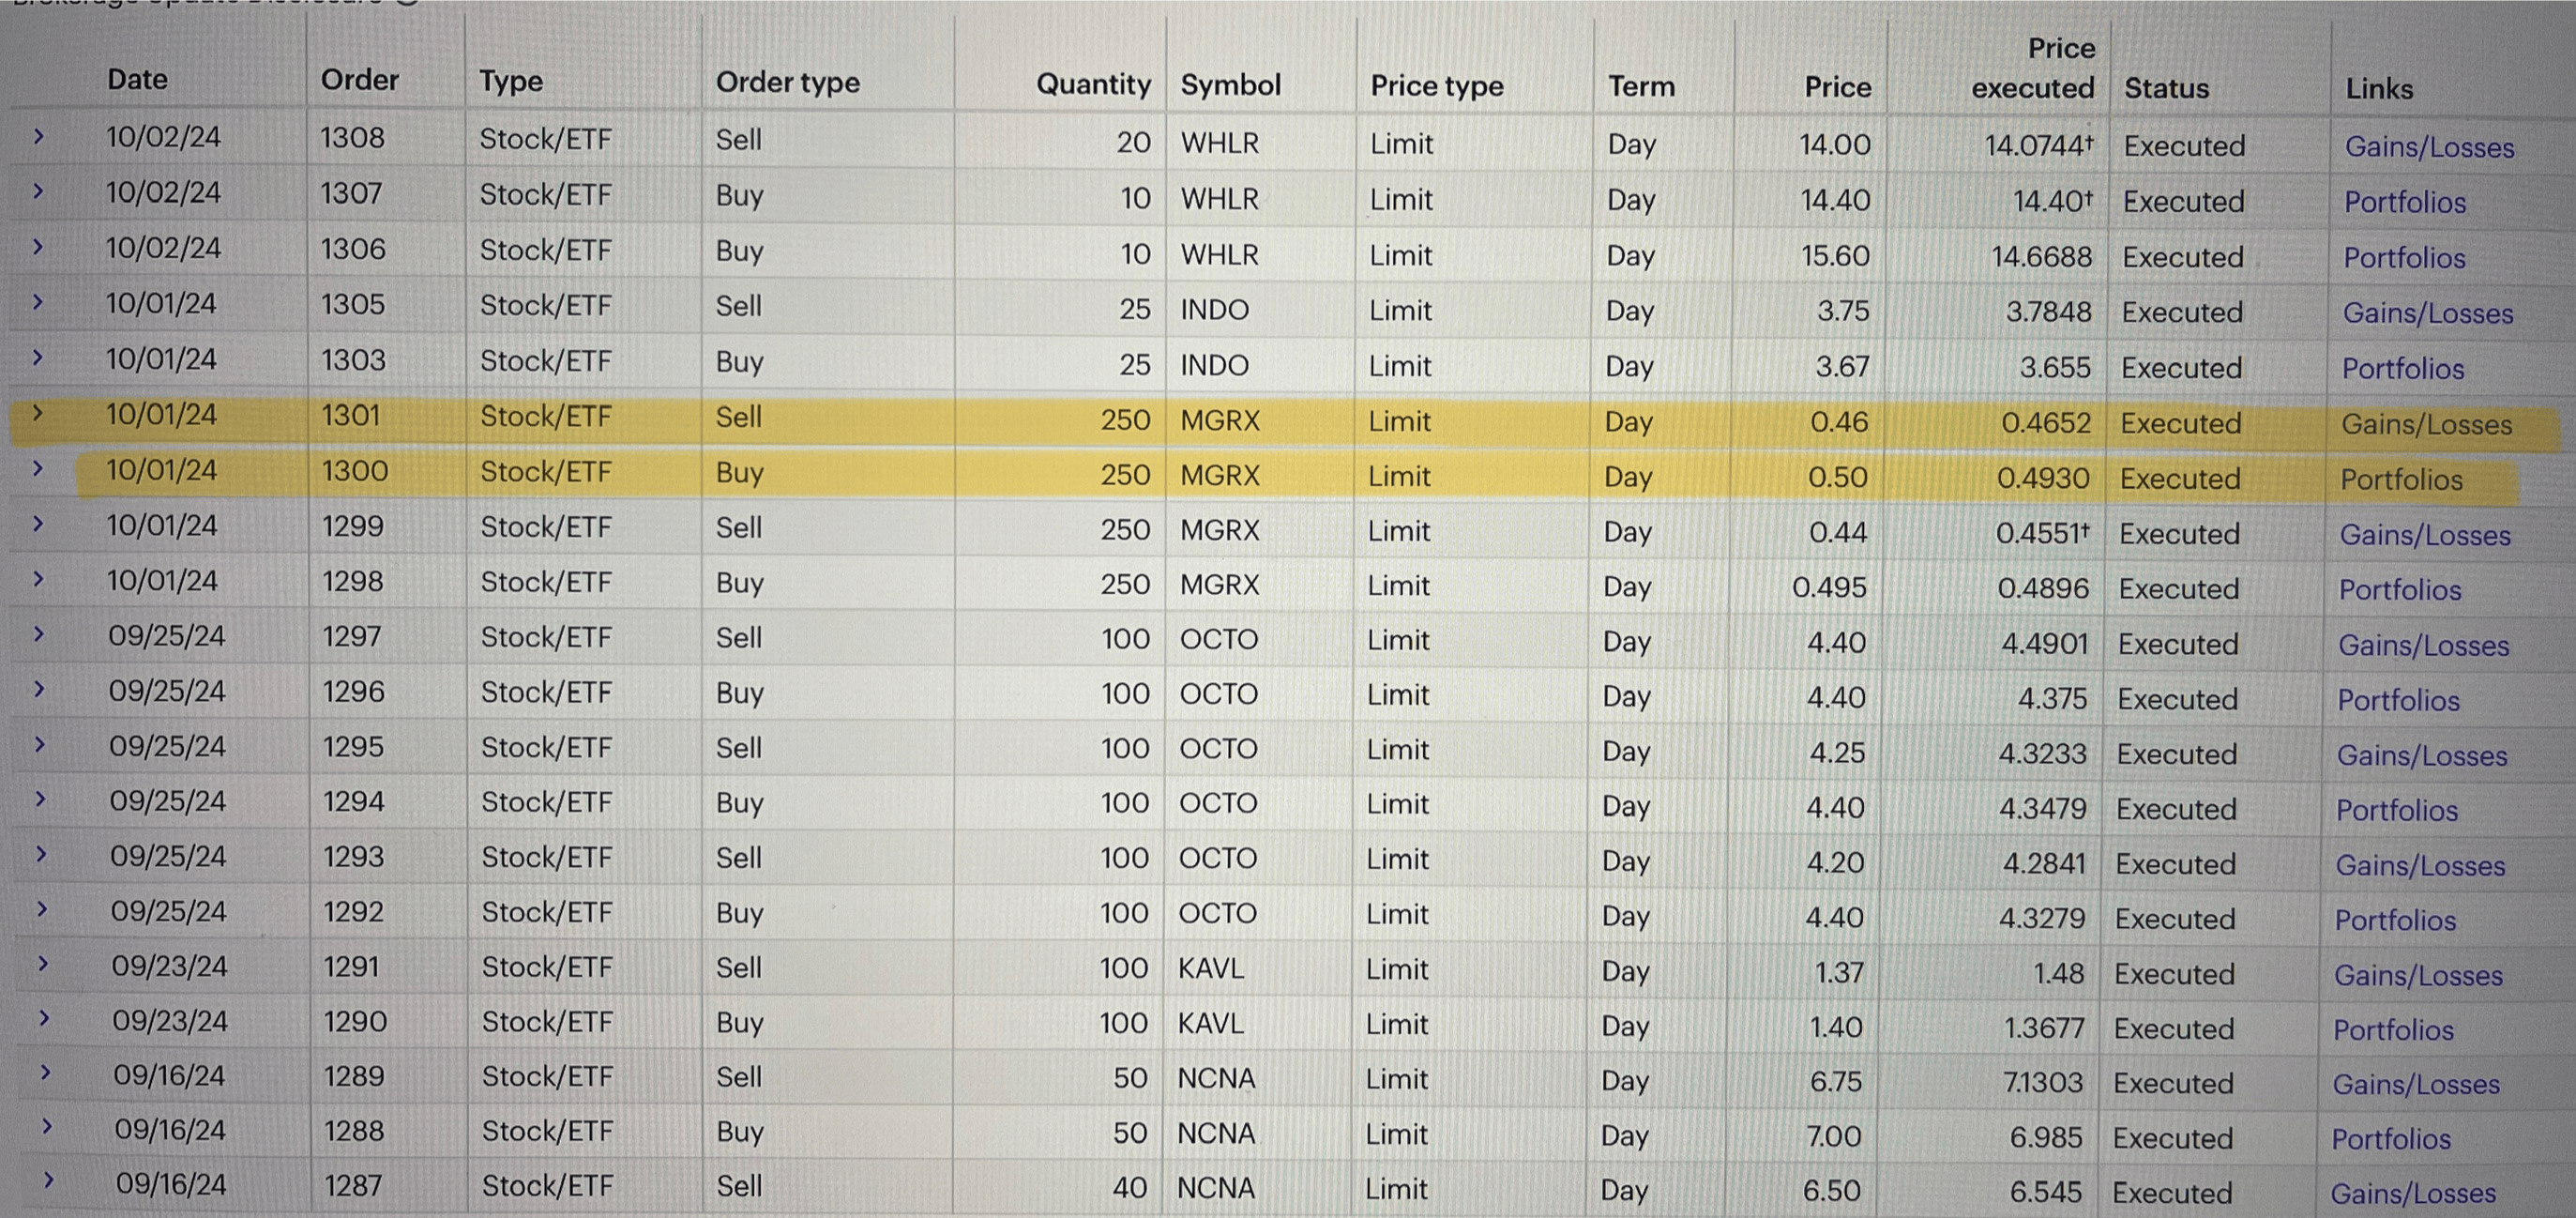The height and width of the screenshot is (1218, 2576).
Task: Open Portfolios link for order 1288 NCNA
Action: click(x=2391, y=1140)
